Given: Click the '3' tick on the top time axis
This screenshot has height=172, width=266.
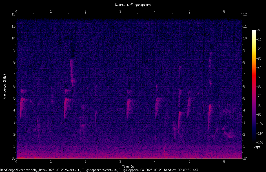Looking at the screenshot, I should [120, 12].
